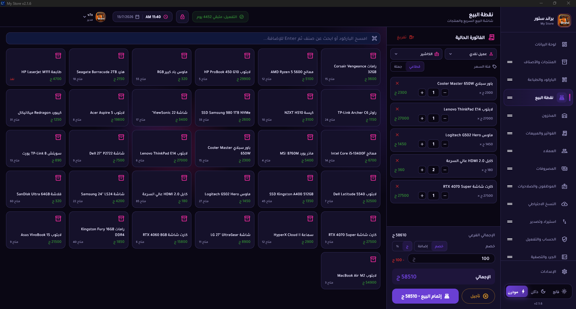Decrease quantity of Lenovo ThinkPad E14 in invoice
This screenshot has width=576, height=309.
tap(445, 118)
